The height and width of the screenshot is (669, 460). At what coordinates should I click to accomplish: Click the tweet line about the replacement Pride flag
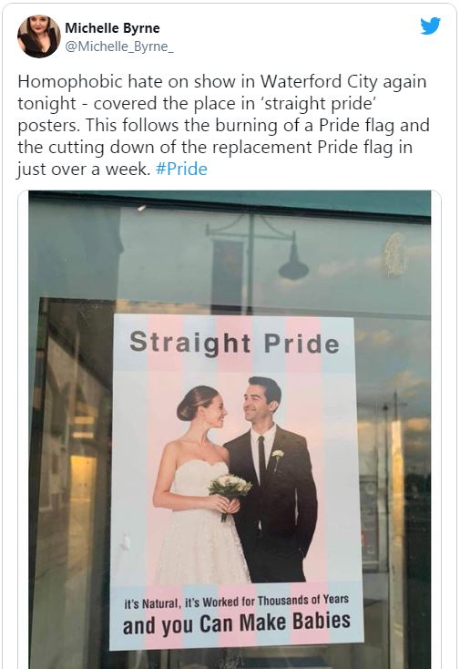[x=215, y=147]
